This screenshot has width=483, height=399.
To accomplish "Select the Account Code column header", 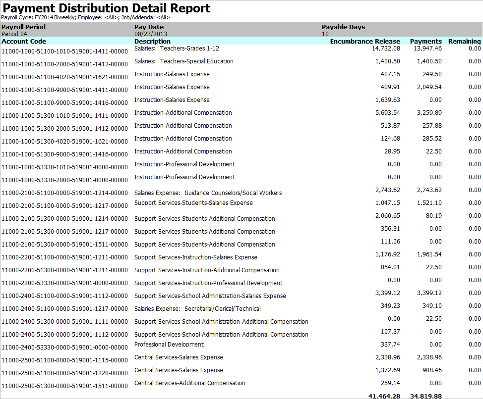I will tap(24, 42).
